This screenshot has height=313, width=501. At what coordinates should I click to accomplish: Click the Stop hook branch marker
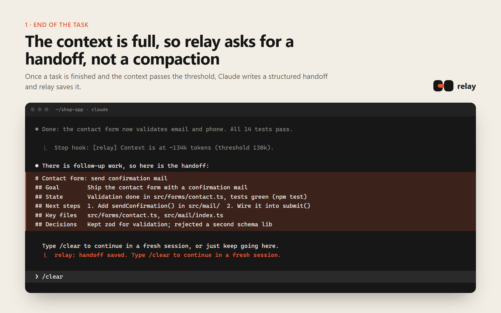click(x=46, y=148)
